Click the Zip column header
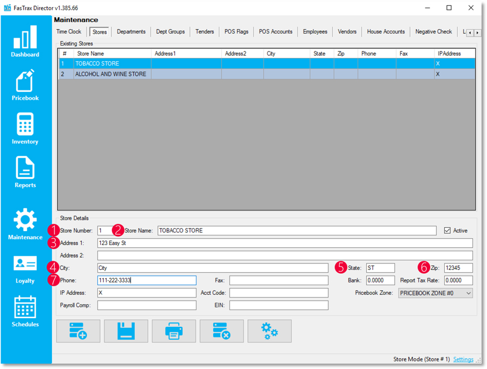 (346, 54)
